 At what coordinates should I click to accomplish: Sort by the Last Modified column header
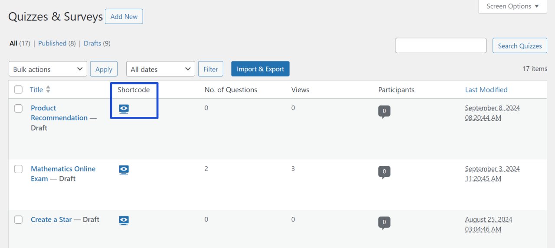(x=486, y=90)
